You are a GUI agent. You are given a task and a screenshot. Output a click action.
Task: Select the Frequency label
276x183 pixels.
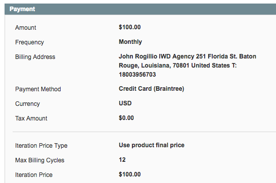point(29,42)
